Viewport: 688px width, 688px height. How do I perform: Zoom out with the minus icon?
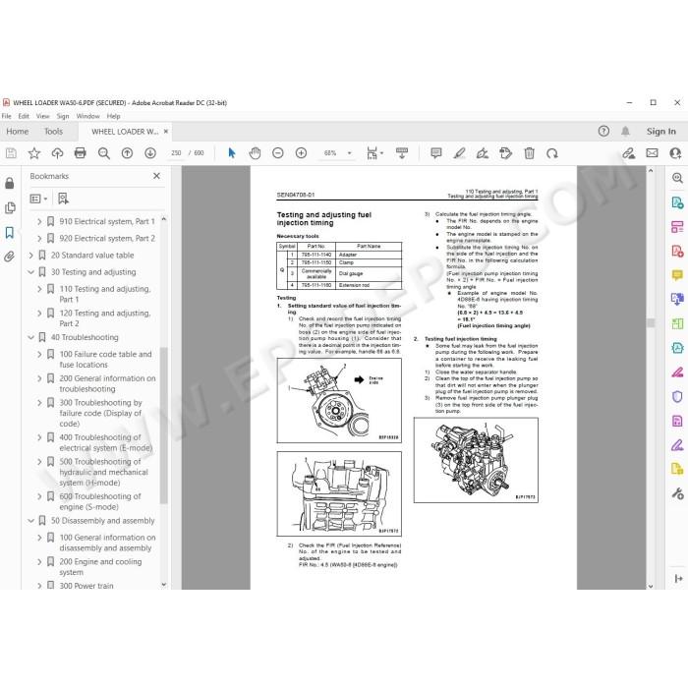278,153
